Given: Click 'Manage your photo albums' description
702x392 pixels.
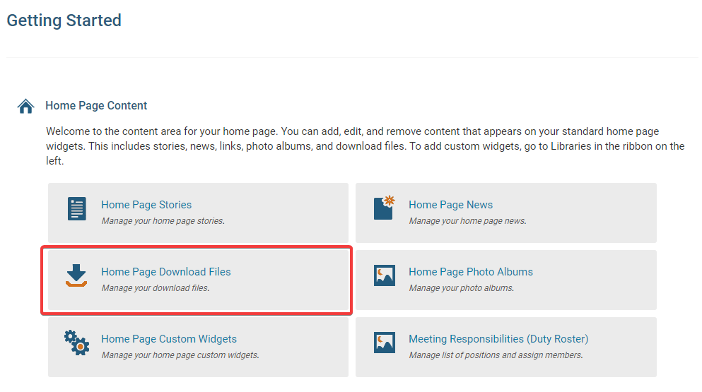Looking at the screenshot, I should (461, 288).
